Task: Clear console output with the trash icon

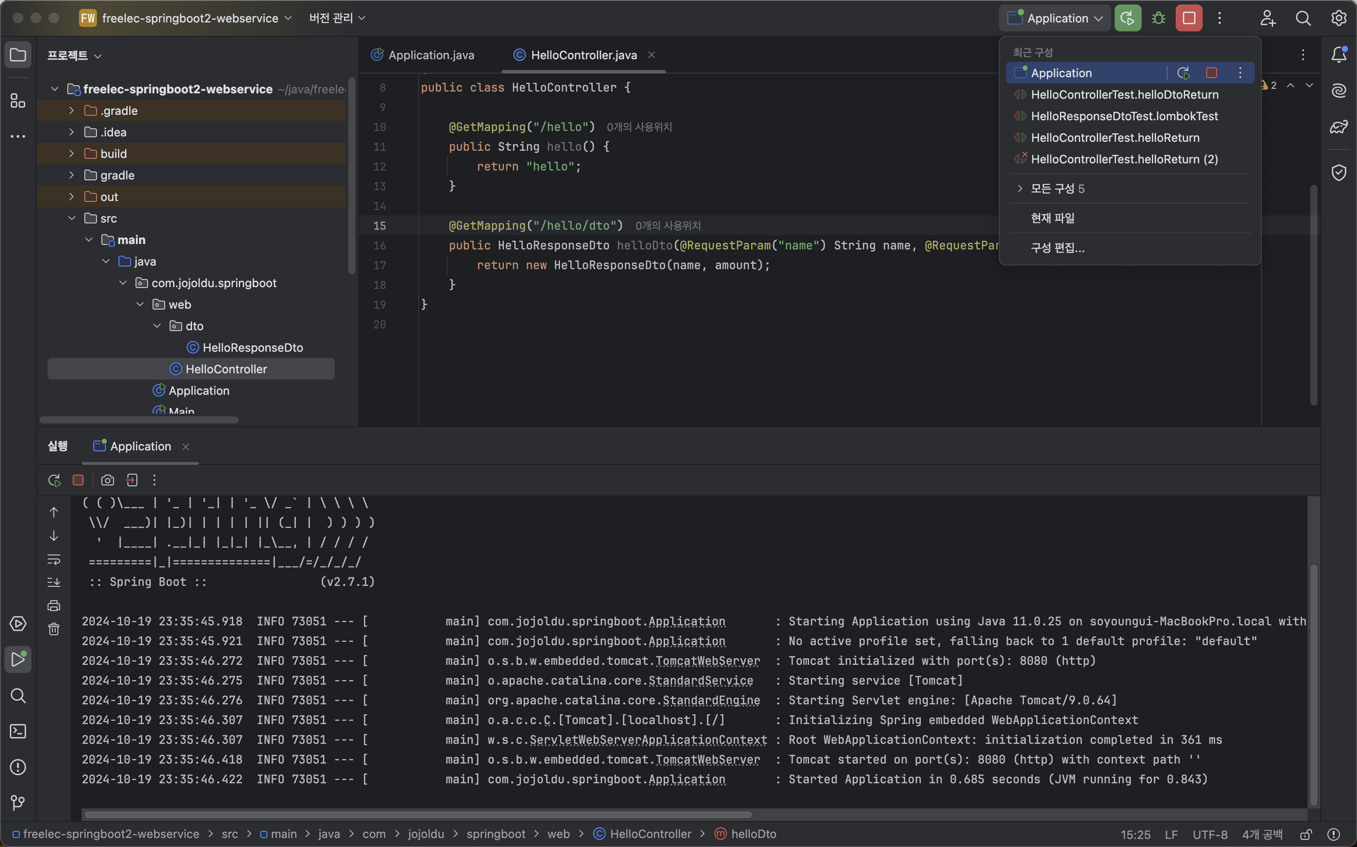Action: click(54, 629)
